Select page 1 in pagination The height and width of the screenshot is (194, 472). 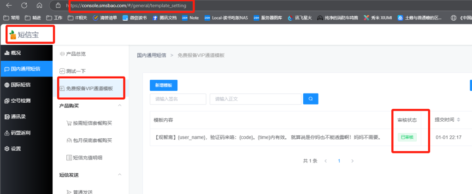(x=339, y=161)
